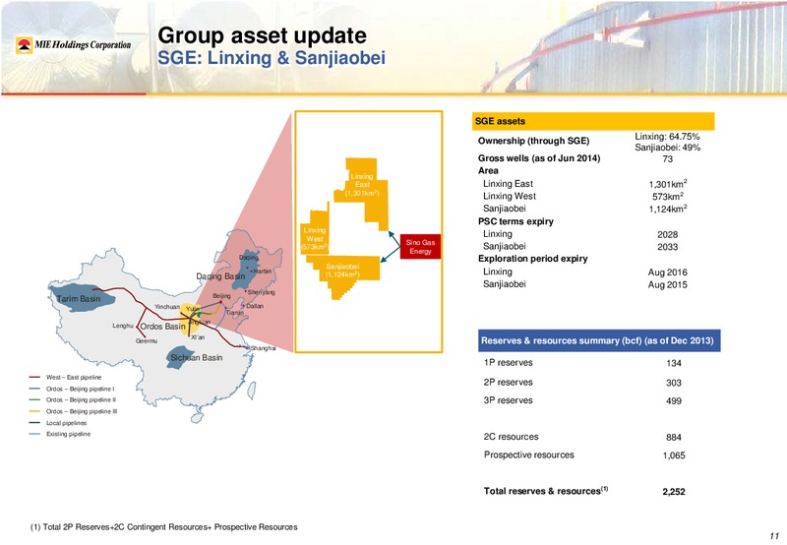
Task: Click the Ordos – Beijing pipeline II legend
Action: coord(73,400)
